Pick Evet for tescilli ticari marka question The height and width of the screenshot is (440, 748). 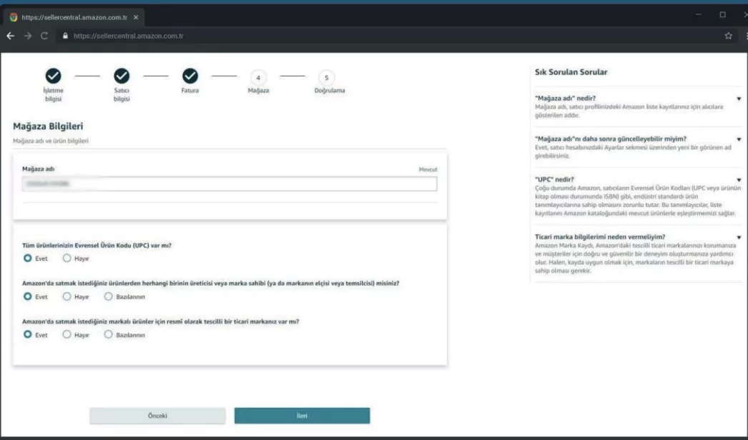coord(28,335)
